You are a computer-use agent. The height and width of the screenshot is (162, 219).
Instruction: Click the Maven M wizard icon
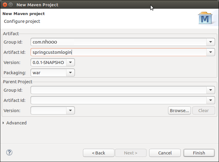[x=205, y=19]
